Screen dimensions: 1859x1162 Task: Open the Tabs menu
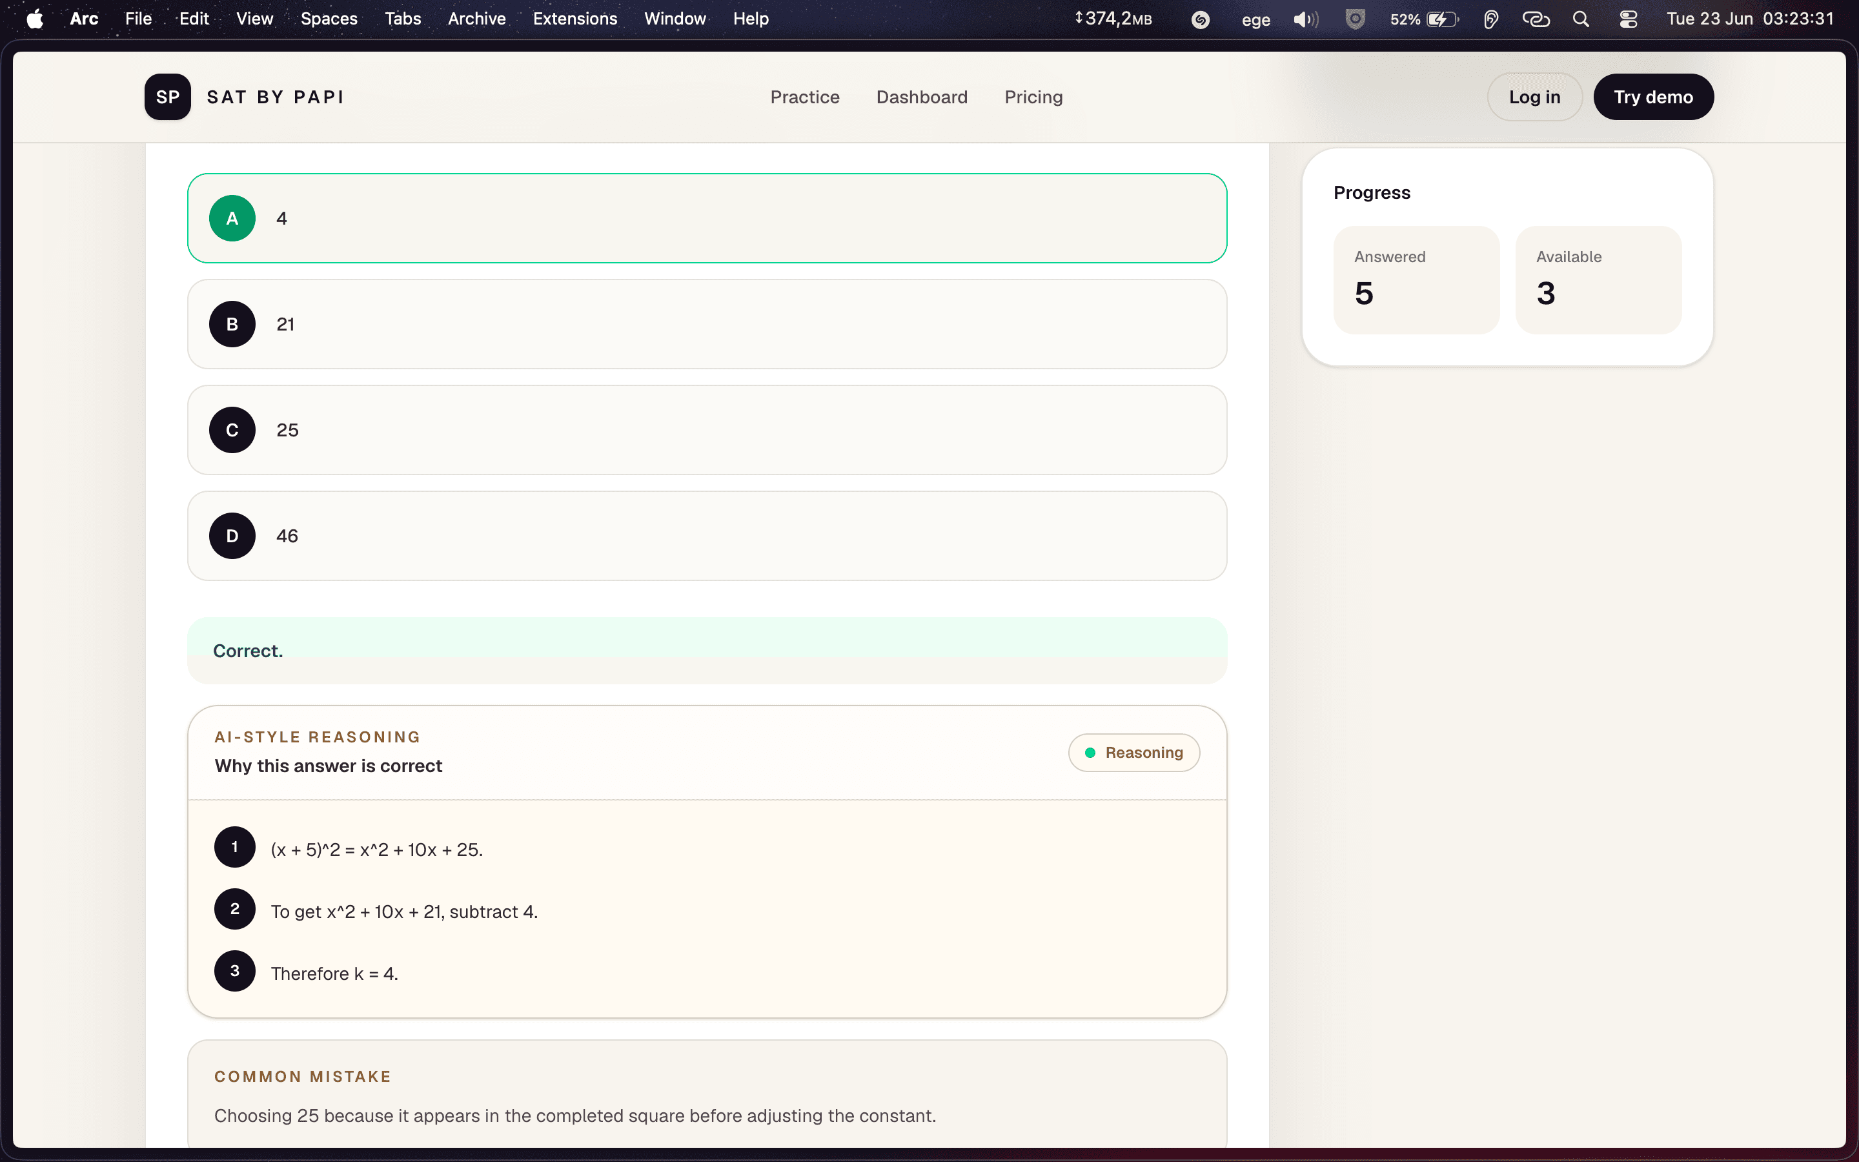(x=403, y=19)
